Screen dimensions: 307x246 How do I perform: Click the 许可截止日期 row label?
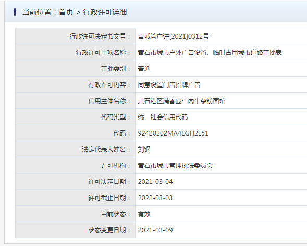tap(109, 198)
